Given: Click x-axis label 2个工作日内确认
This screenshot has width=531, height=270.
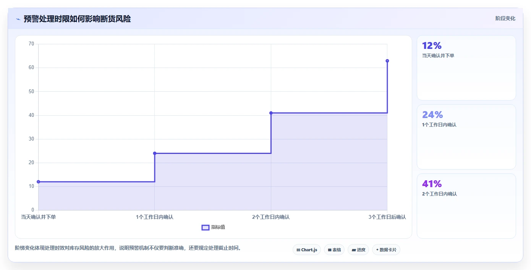Looking at the screenshot, I should (271, 217).
